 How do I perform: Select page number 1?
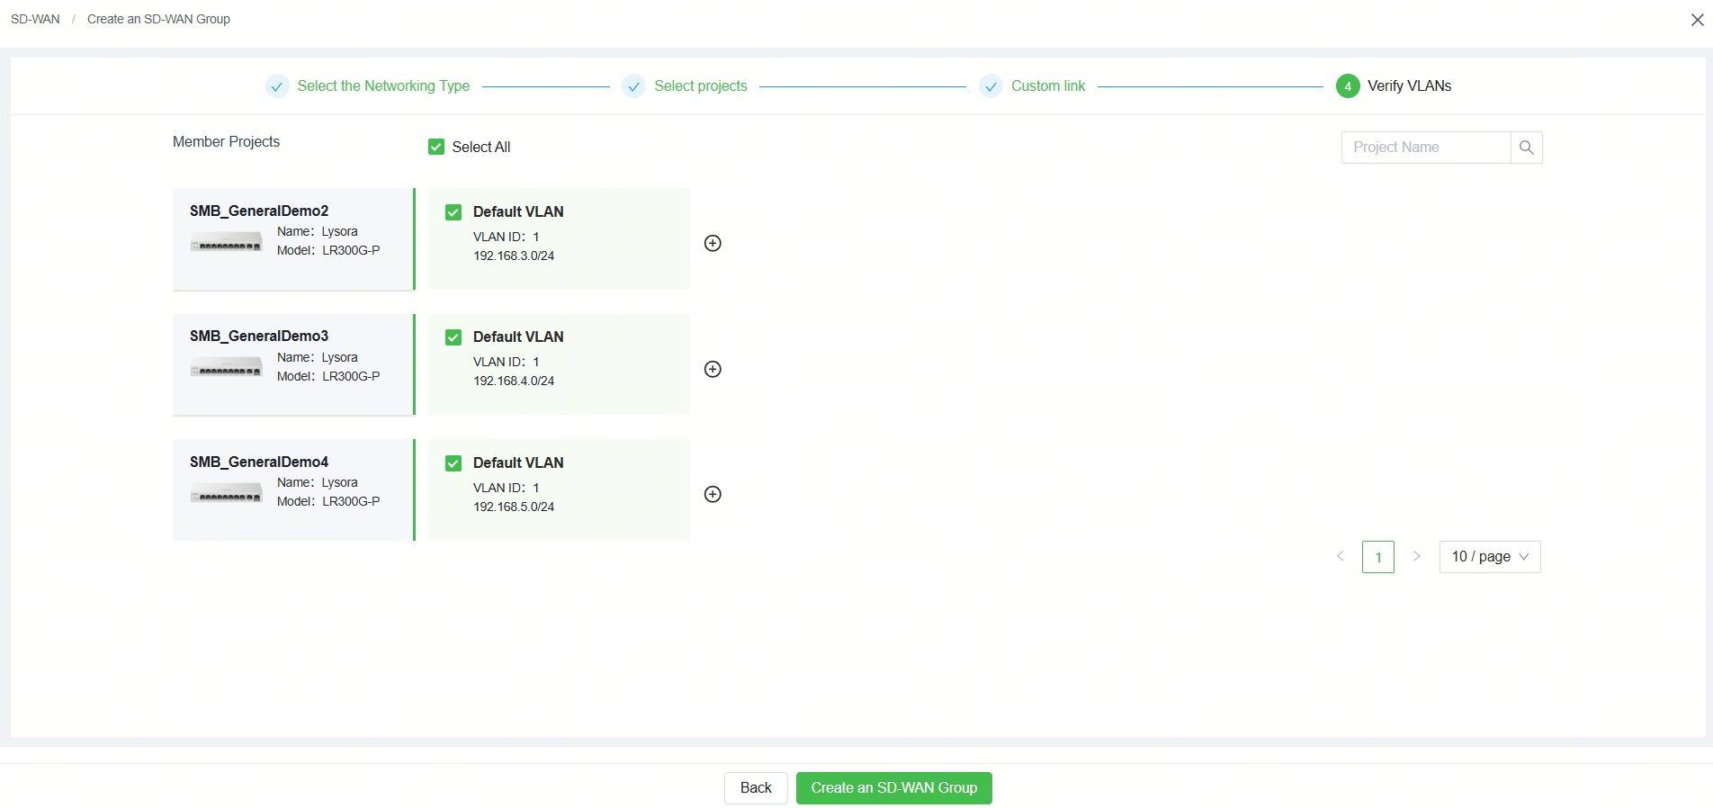tap(1378, 557)
